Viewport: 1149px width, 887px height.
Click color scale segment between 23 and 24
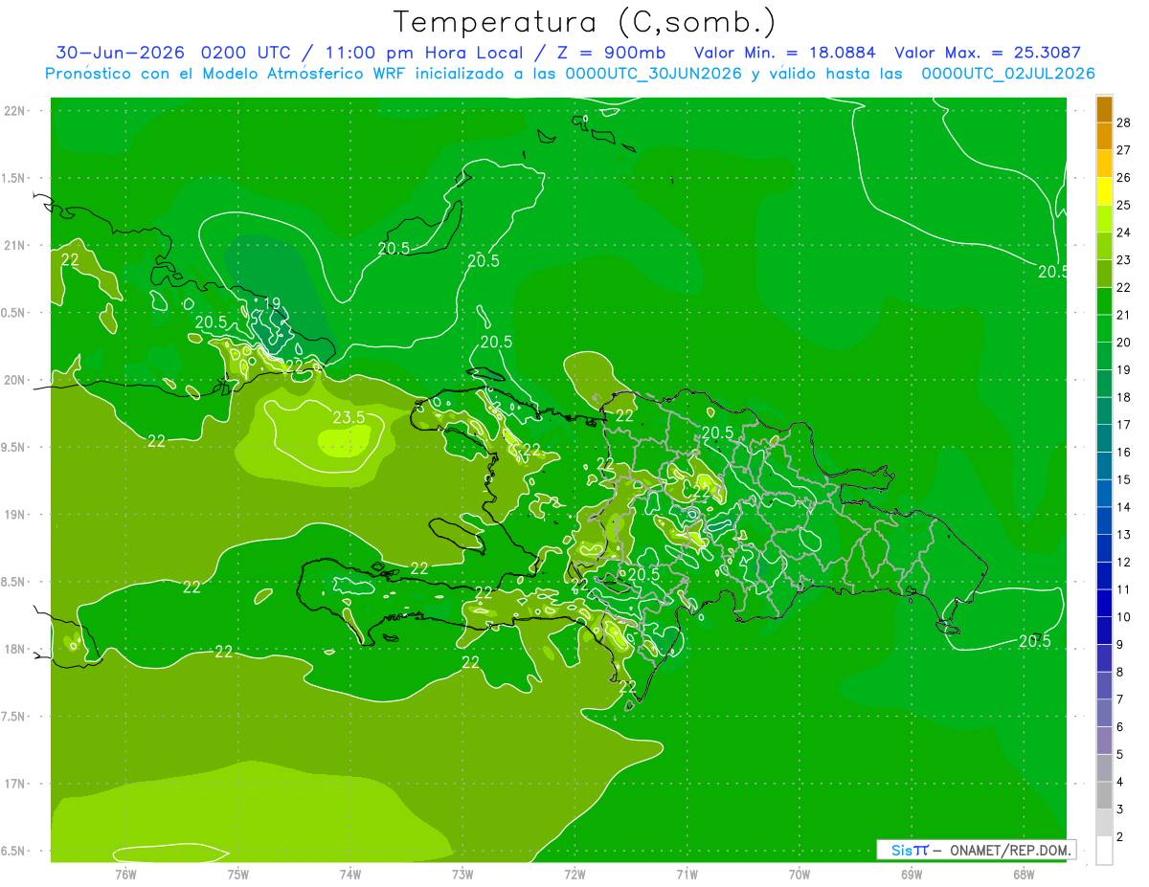point(1104,247)
